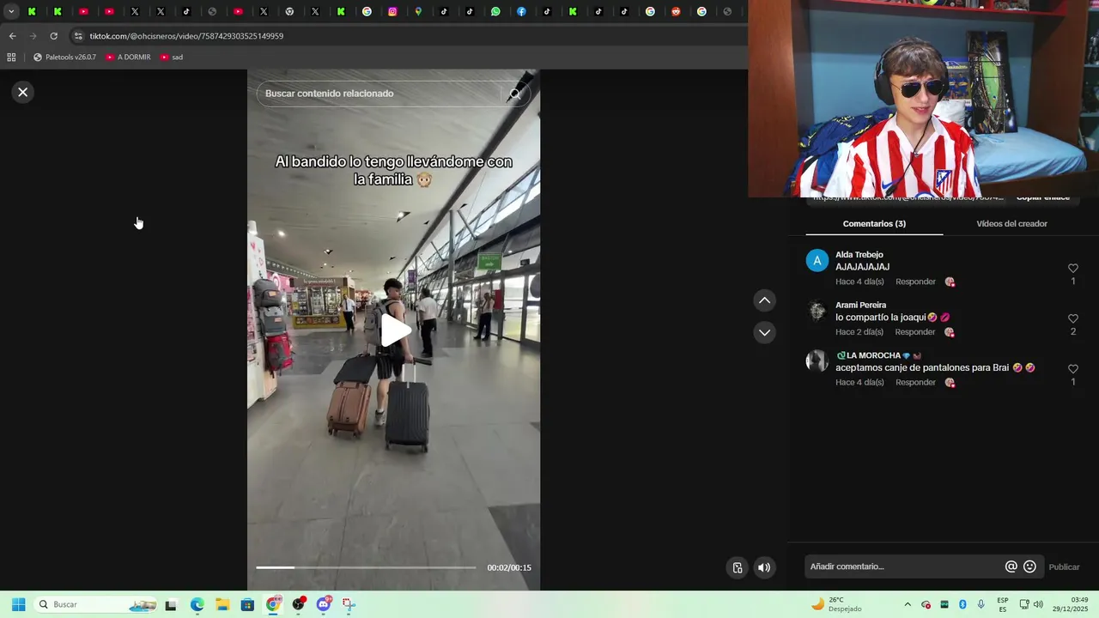1099x618 pixels.
Task: Toggle auto-scroll icon beside the volume button
Action: [737, 567]
